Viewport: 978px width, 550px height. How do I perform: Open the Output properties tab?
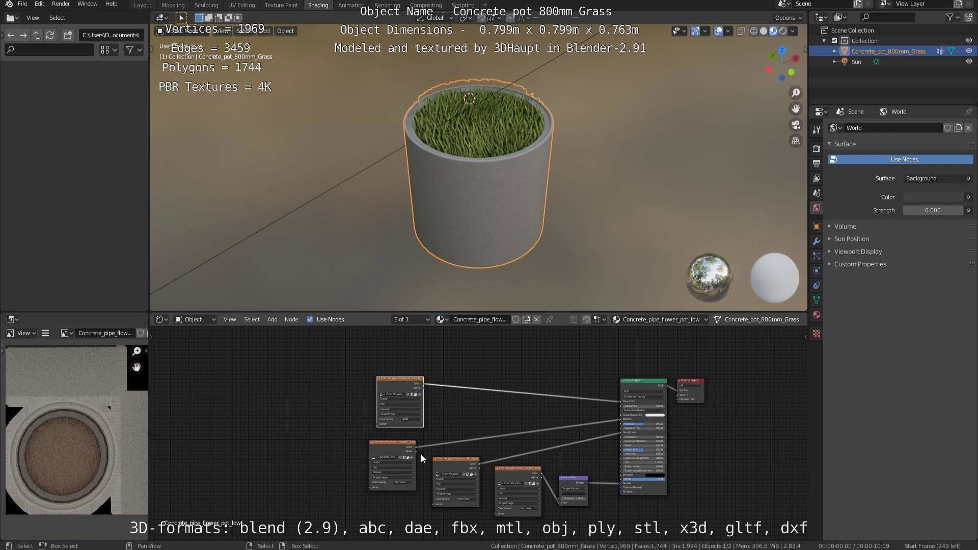(817, 163)
